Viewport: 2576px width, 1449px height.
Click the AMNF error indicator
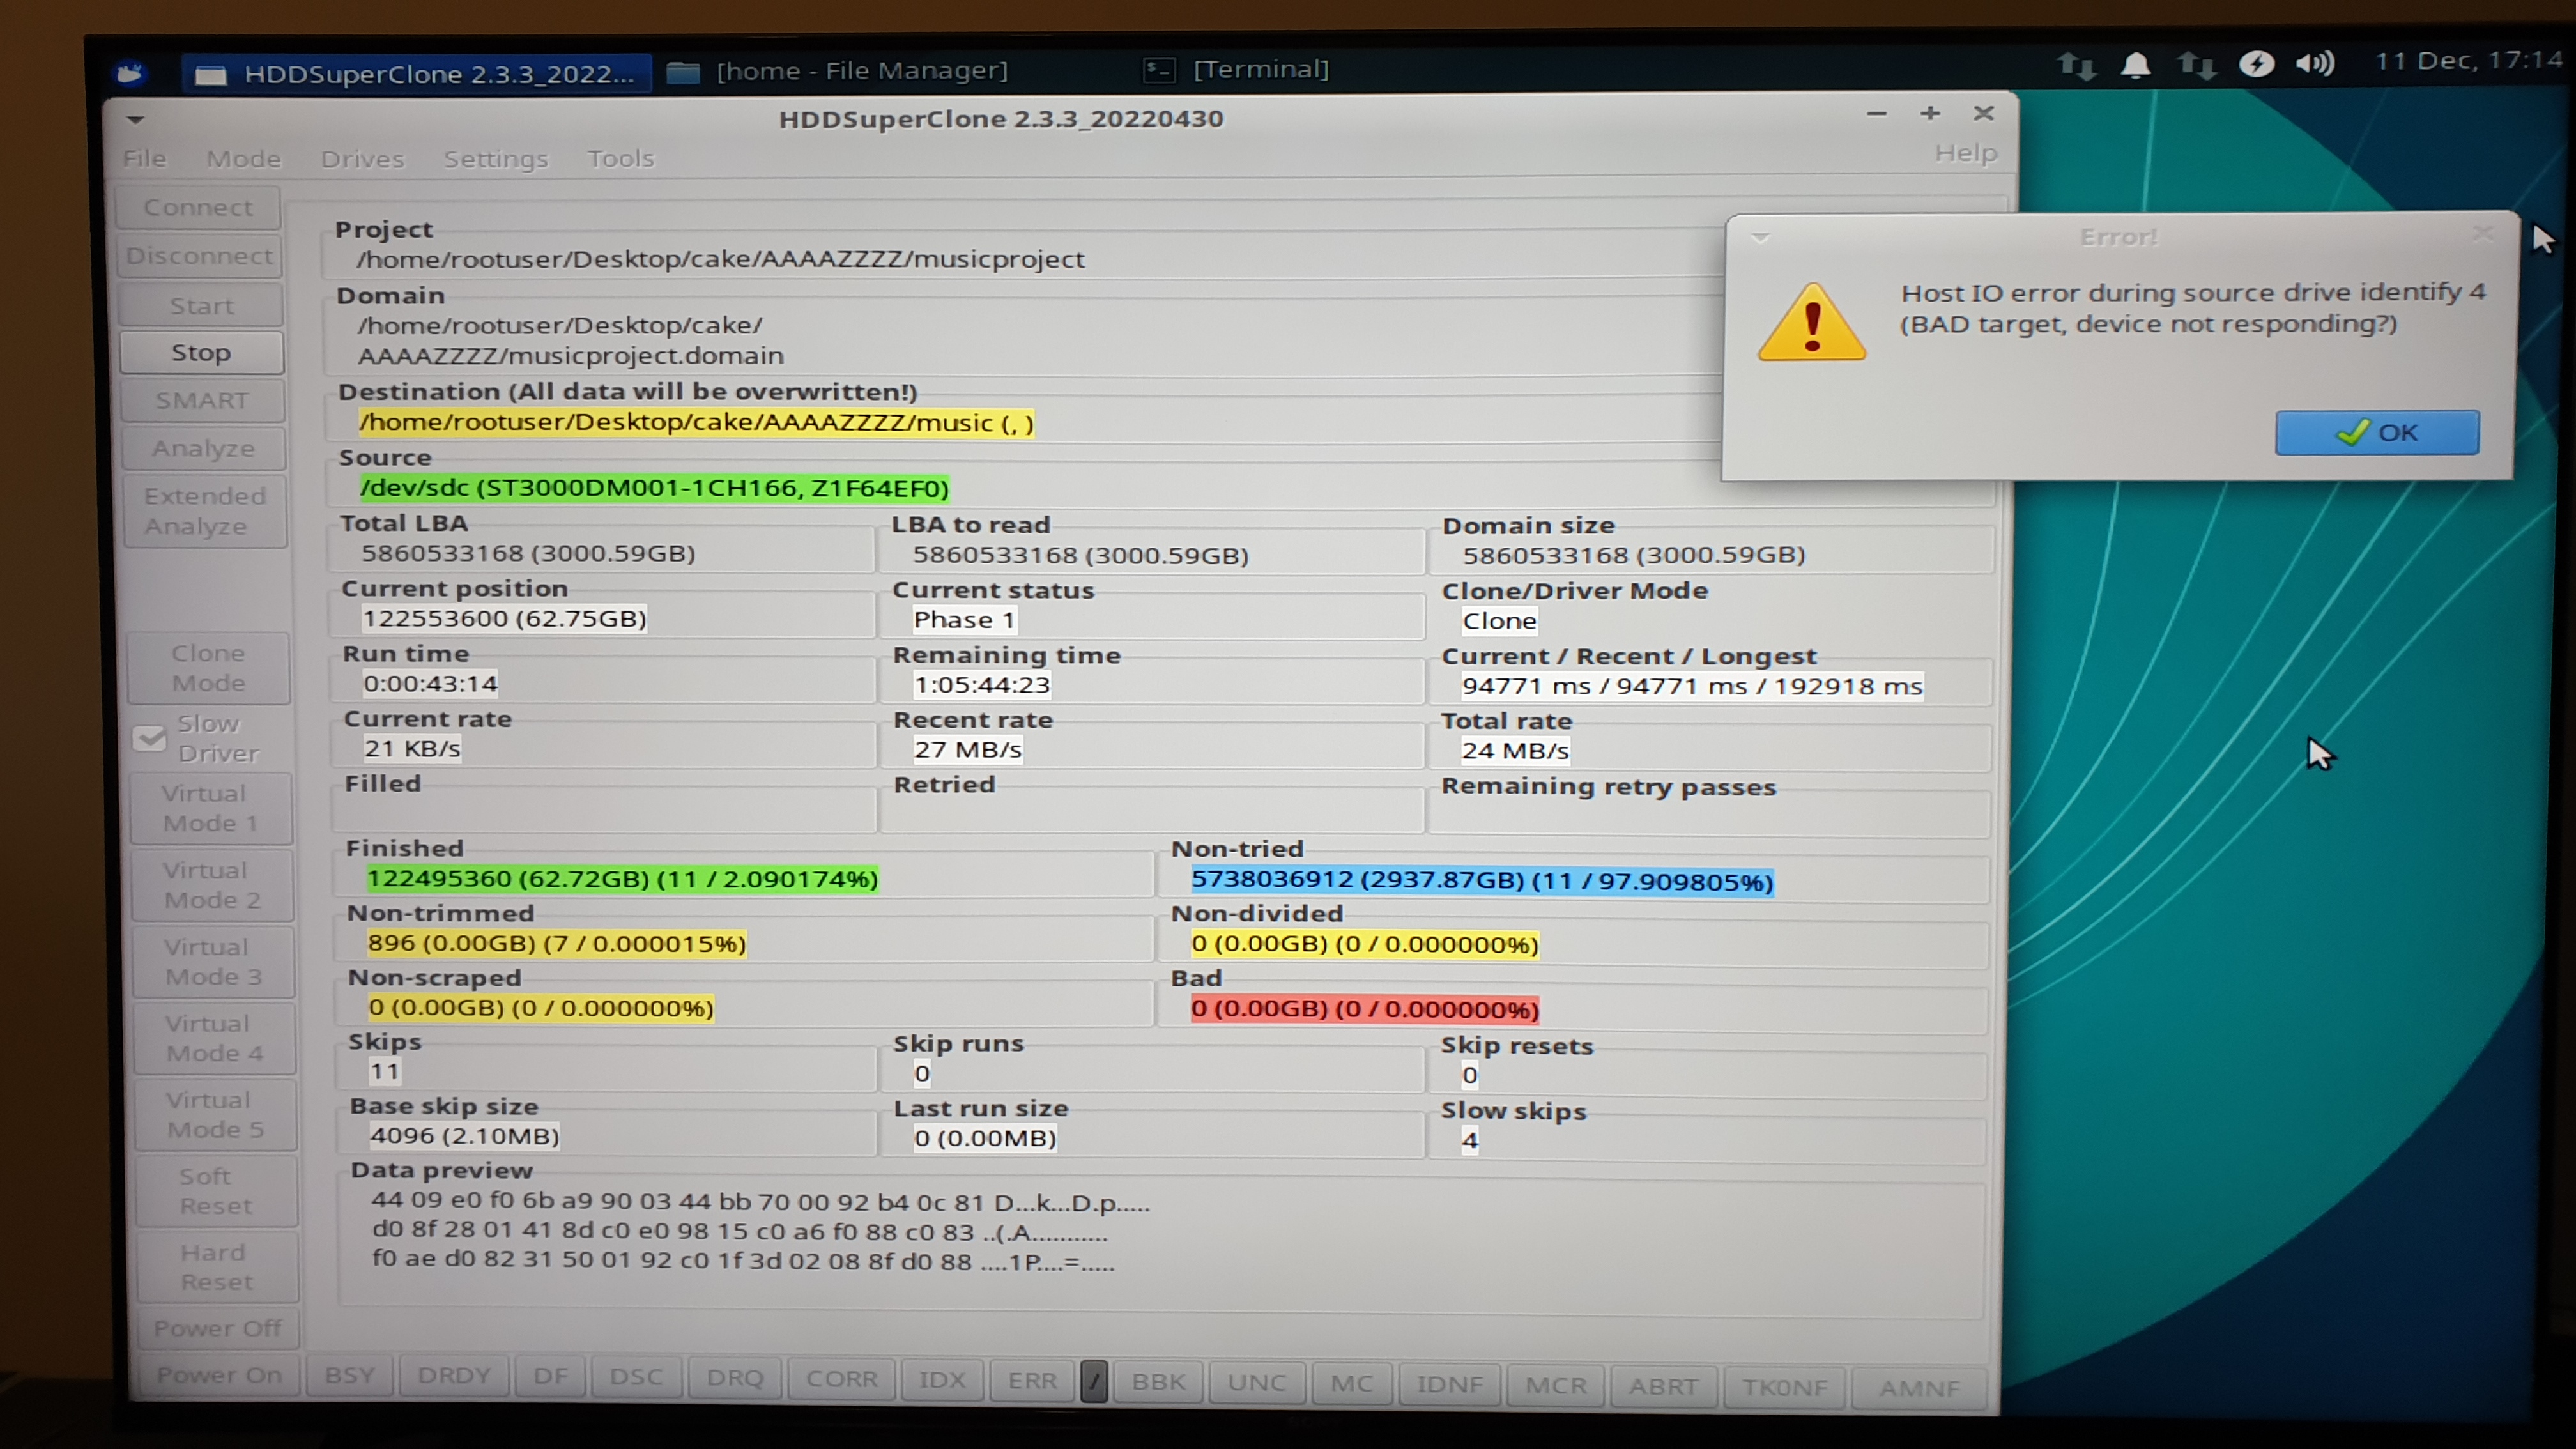1919,1389
